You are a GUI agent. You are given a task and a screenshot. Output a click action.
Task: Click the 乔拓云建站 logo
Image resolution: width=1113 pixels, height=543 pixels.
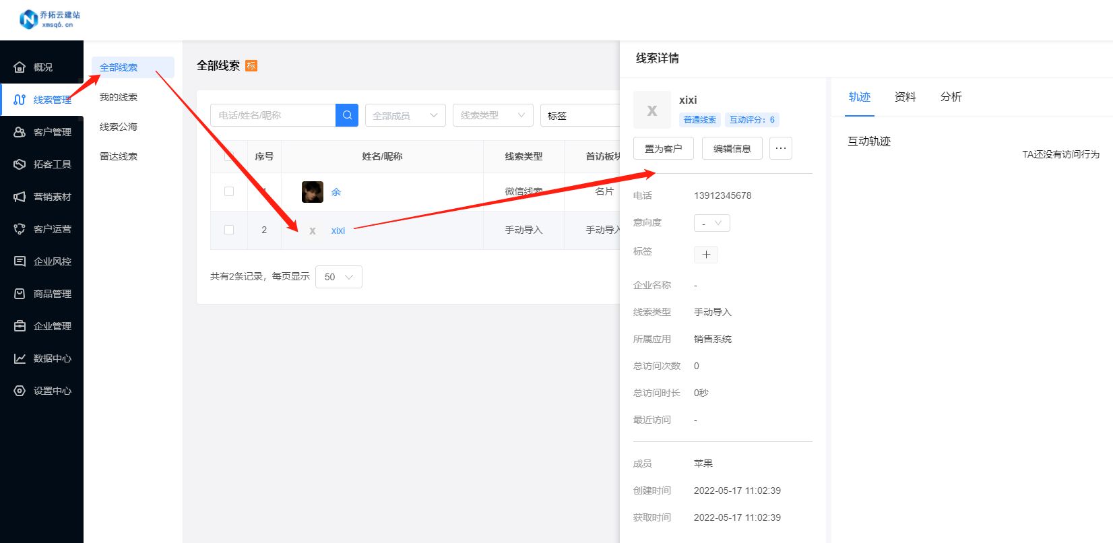[50, 20]
